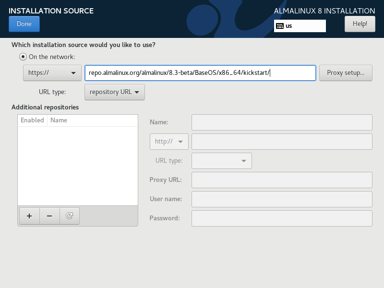Viewport: 384px width, 288px height.
Task: Open the URL type dropdown in the repository form
Action: [x=221, y=160]
